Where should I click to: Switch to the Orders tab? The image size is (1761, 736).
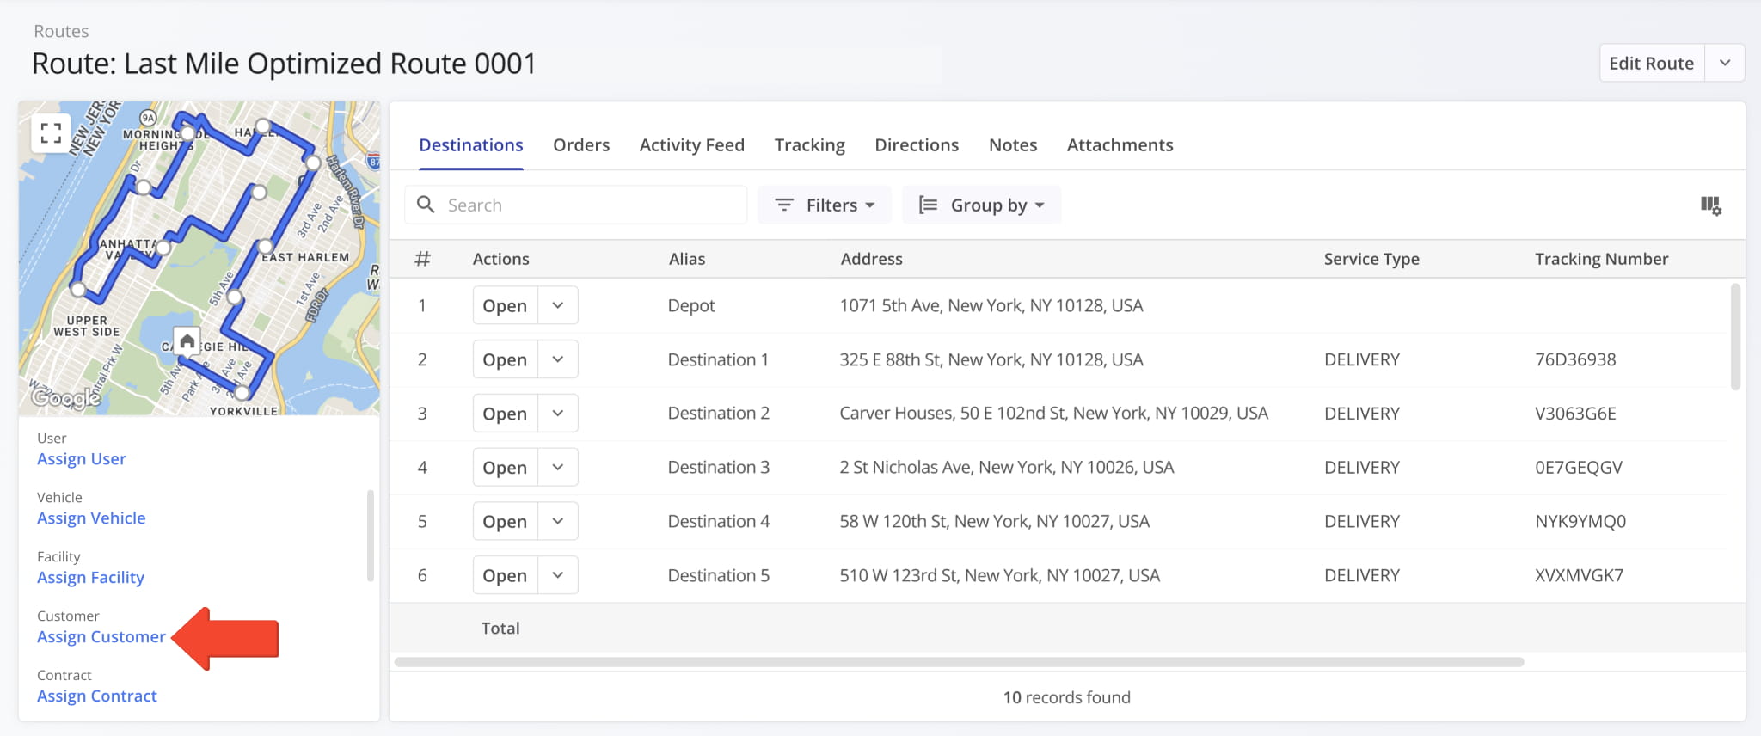click(x=581, y=144)
